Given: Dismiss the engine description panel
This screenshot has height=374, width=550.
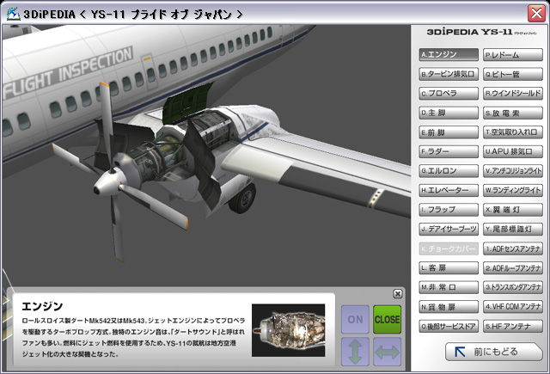Looking at the screenshot, I should [397, 294].
